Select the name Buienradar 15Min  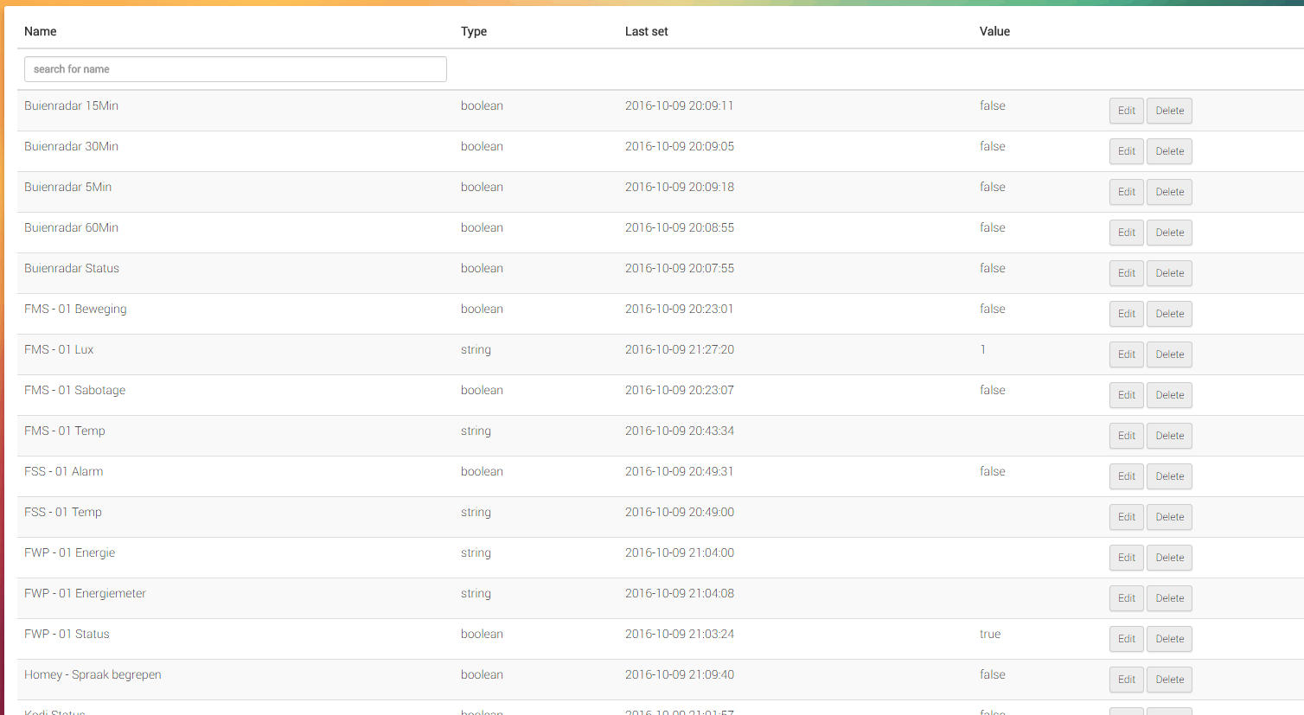pos(71,105)
